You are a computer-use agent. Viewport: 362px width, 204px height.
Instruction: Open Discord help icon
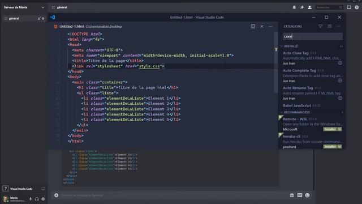(x=357, y=7)
